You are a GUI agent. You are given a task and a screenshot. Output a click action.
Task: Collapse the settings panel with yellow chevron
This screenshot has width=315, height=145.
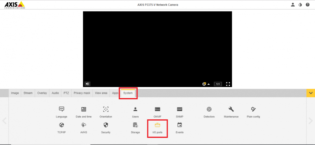311,93
